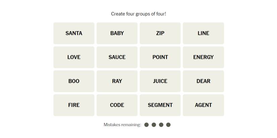Choose the JUICE tile
The image size is (277, 138).
pos(160,81)
